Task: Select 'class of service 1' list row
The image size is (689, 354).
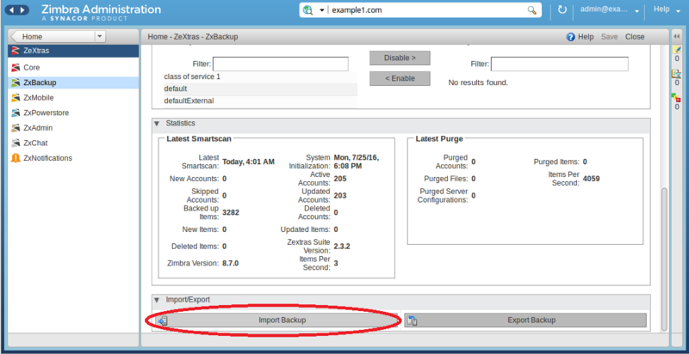Action: (x=261, y=76)
